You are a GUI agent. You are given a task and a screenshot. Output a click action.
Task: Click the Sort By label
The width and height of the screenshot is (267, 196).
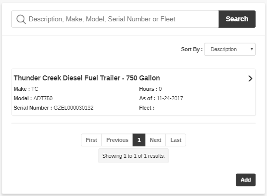click(x=192, y=49)
